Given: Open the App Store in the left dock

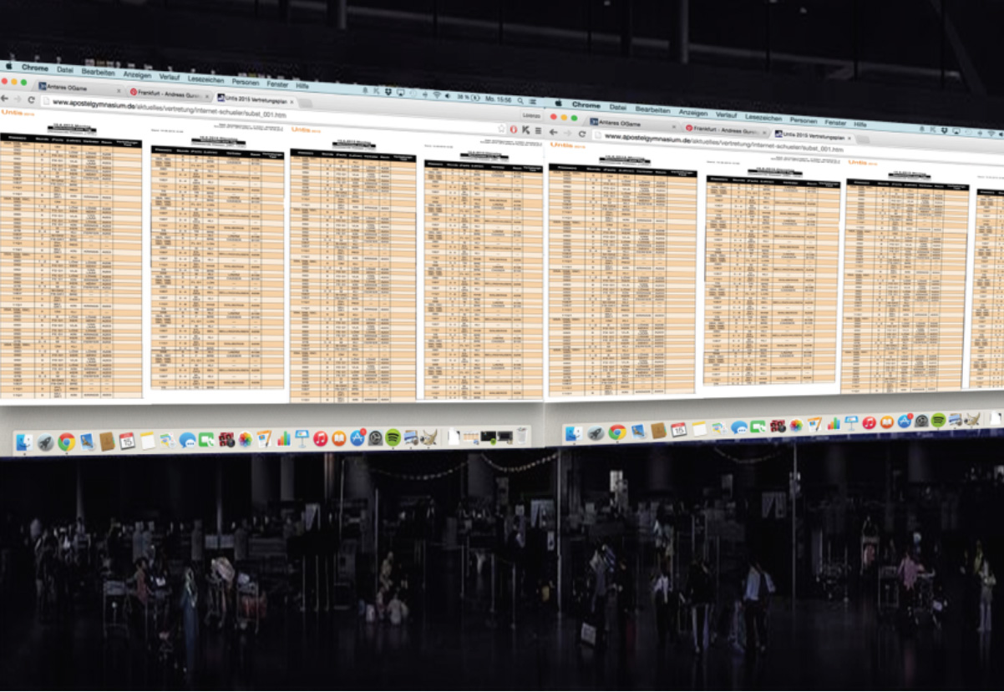Looking at the screenshot, I should (x=357, y=437).
